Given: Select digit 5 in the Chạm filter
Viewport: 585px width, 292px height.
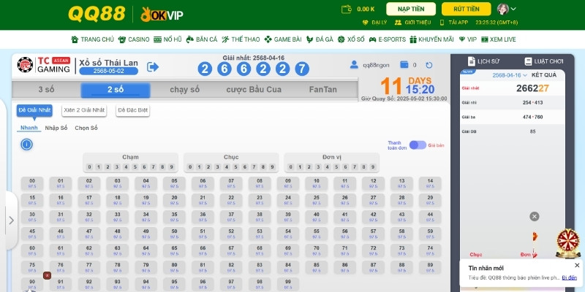Looking at the screenshot, I should (135, 167).
